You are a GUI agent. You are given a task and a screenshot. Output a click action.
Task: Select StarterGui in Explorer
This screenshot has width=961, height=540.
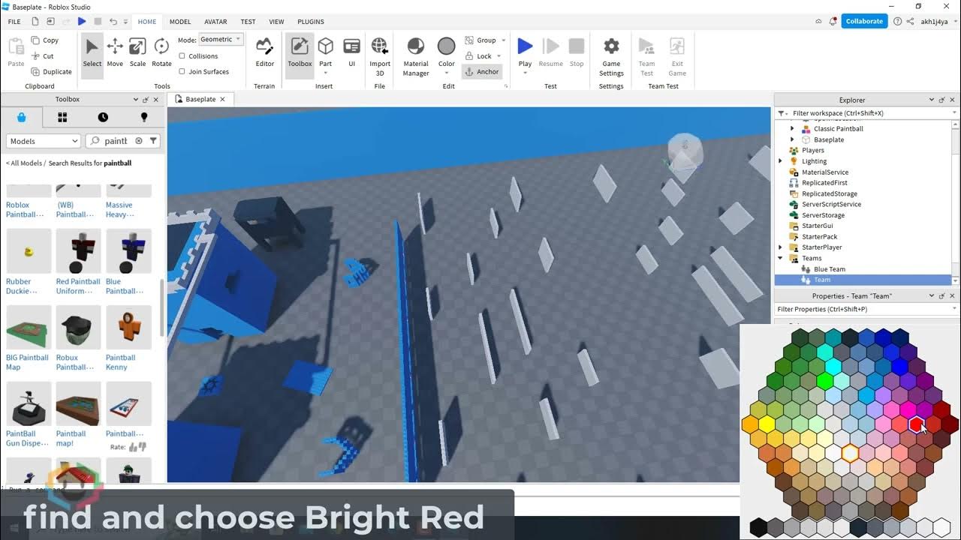tap(817, 226)
